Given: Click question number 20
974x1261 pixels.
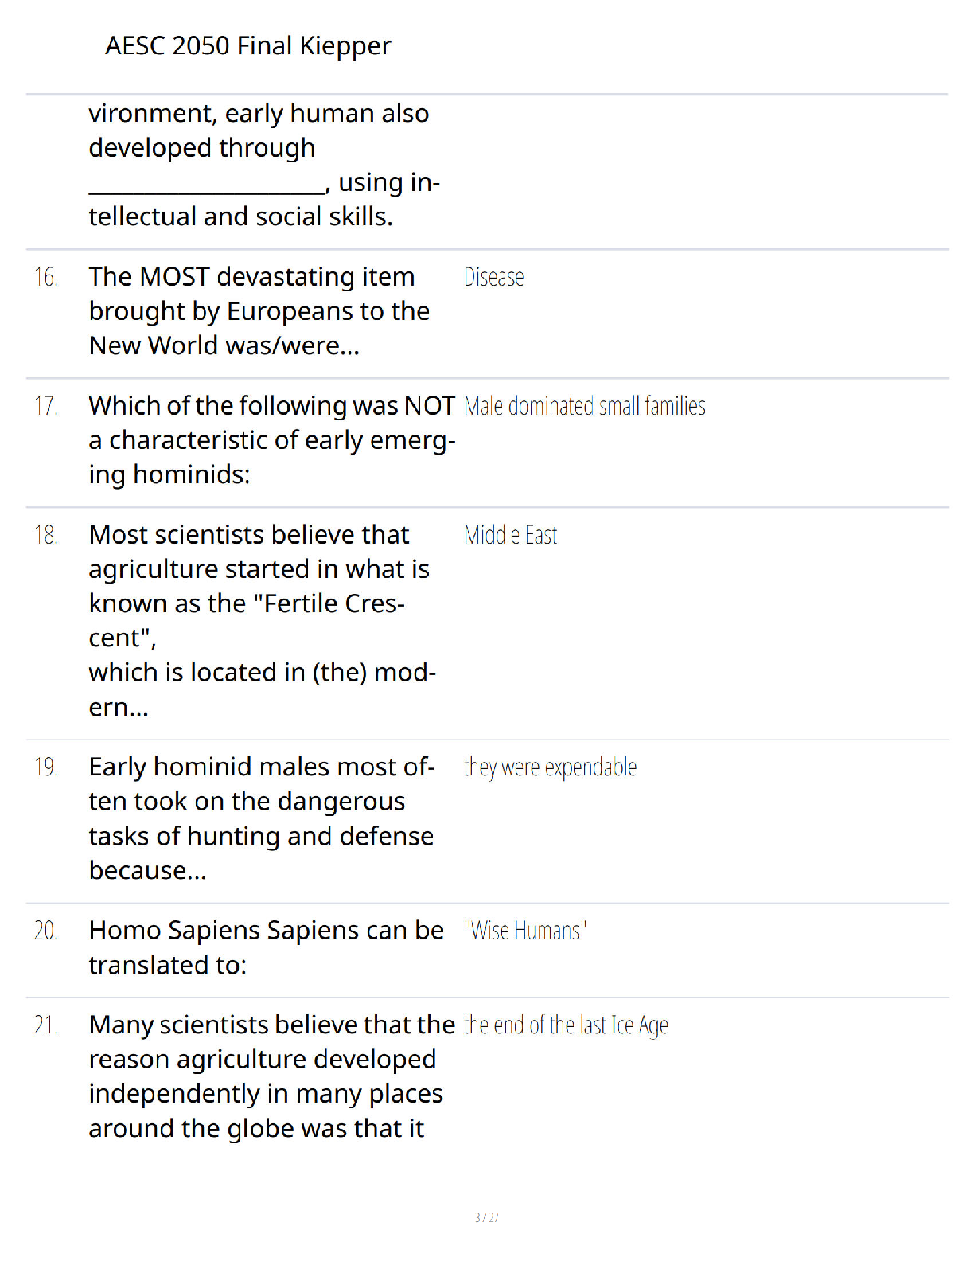Looking at the screenshot, I should tap(46, 930).
